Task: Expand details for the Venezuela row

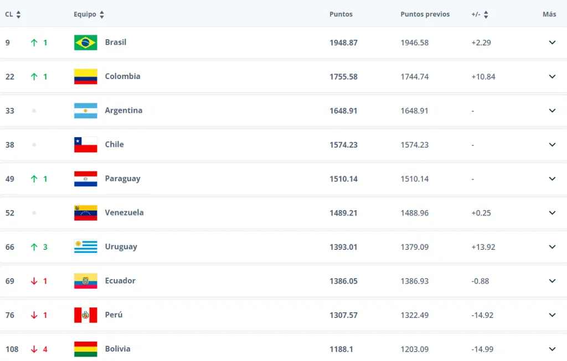Action: click(x=551, y=212)
